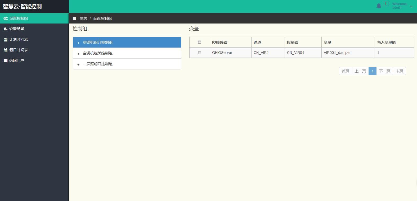417x201 pixels.
Task: Click the calendar icon beside 假日时间表
Action: coord(5,50)
